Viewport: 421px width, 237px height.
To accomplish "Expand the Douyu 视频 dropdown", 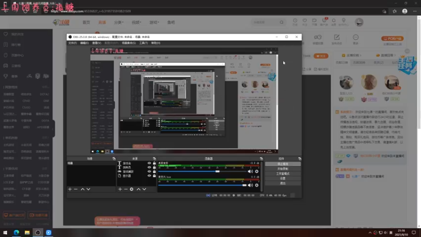I will tap(136, 22).
